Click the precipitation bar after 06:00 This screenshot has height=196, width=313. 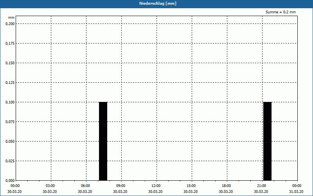103,141
